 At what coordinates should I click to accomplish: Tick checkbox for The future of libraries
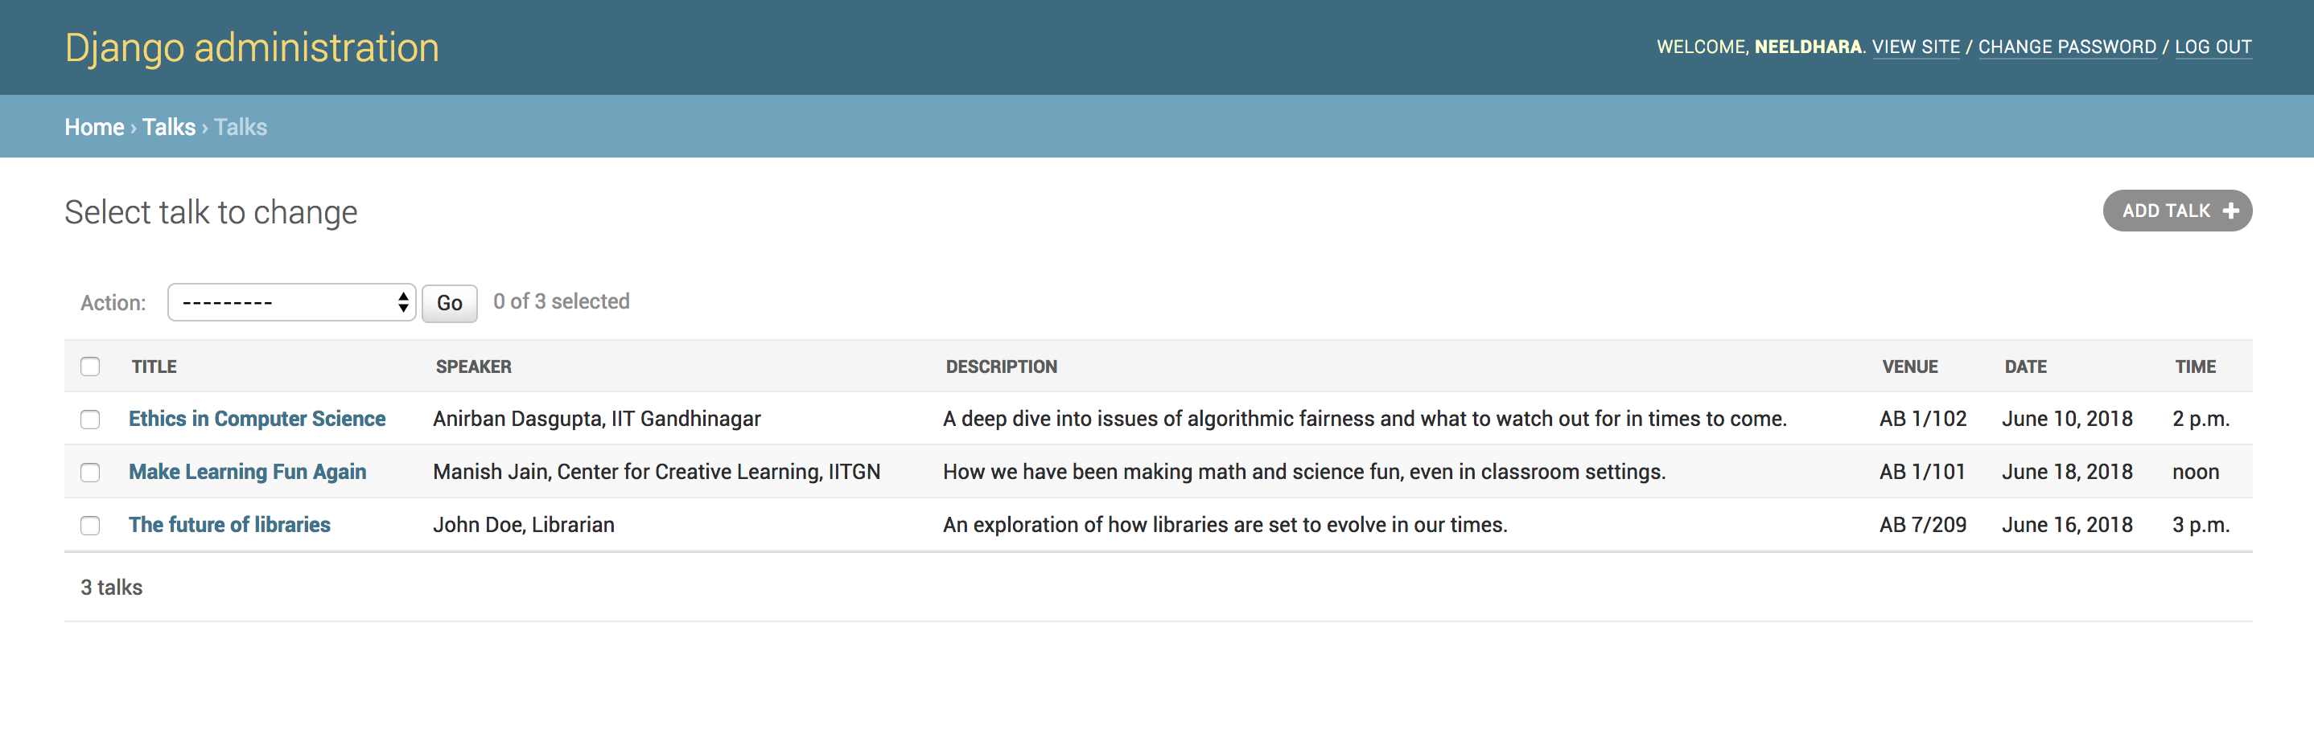[90, 525]
